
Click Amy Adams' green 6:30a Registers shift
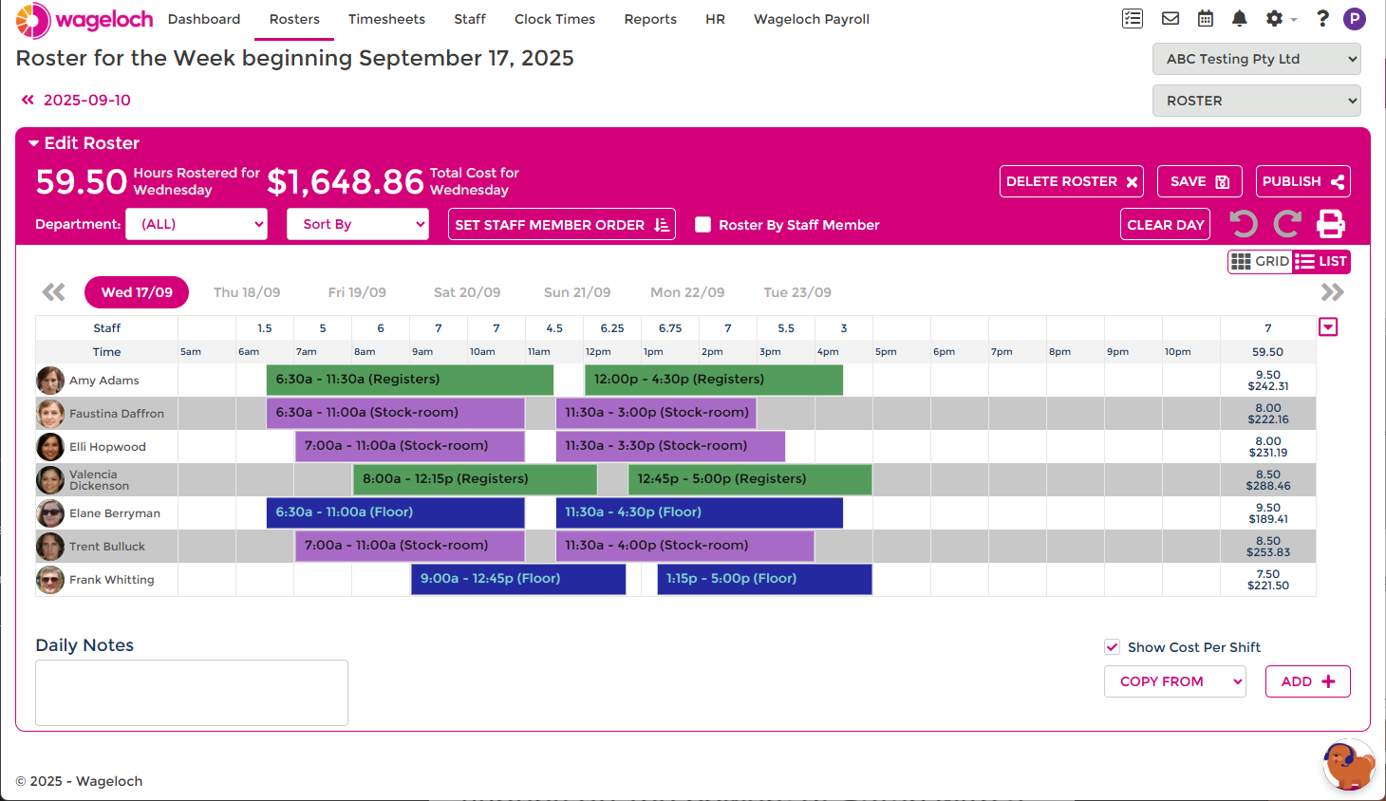[409, 380]
